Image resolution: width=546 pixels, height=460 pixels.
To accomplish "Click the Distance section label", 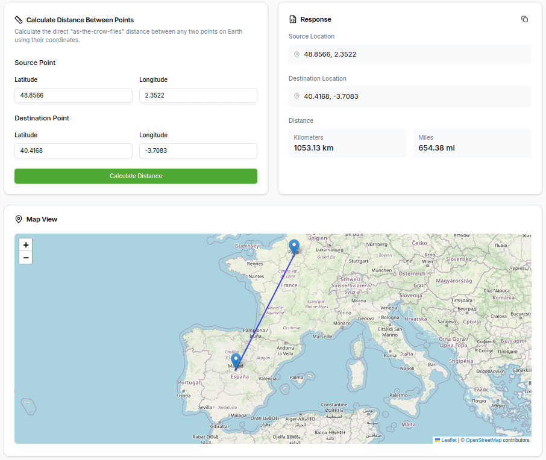I will [301, 120].
